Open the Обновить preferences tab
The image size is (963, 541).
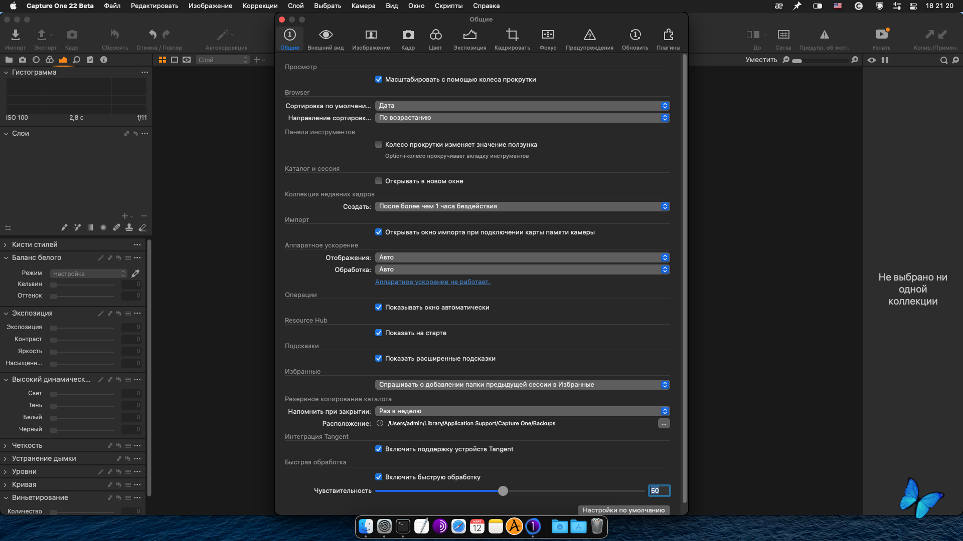click(635, 39)
